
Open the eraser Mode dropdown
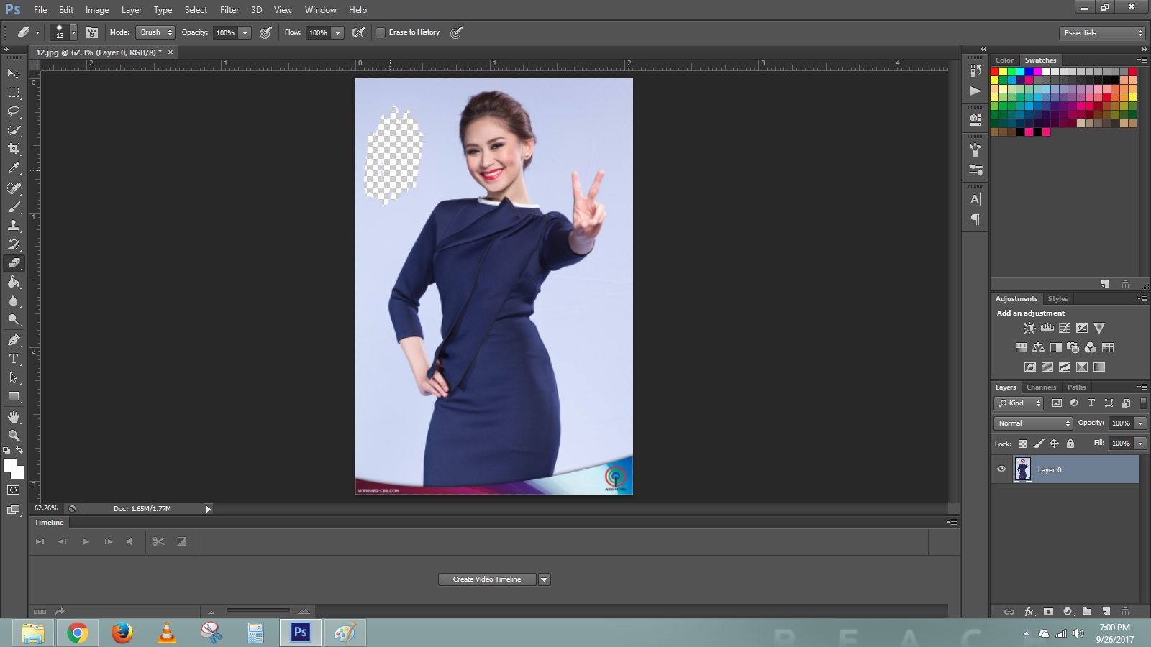tap(155, 32)
